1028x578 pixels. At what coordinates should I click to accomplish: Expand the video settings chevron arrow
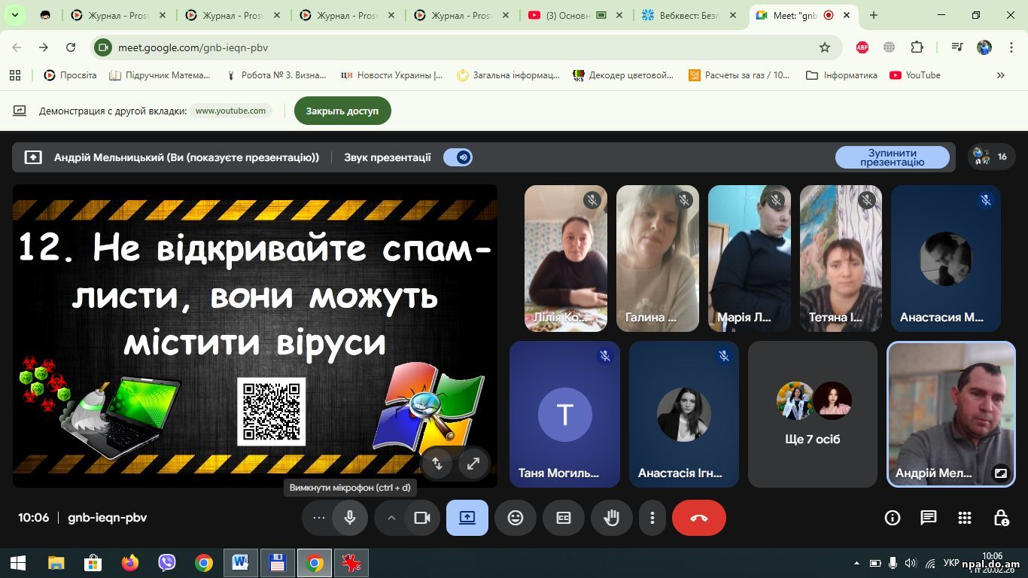391,518
